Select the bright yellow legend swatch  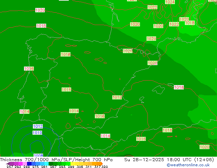tap(73, 164)
